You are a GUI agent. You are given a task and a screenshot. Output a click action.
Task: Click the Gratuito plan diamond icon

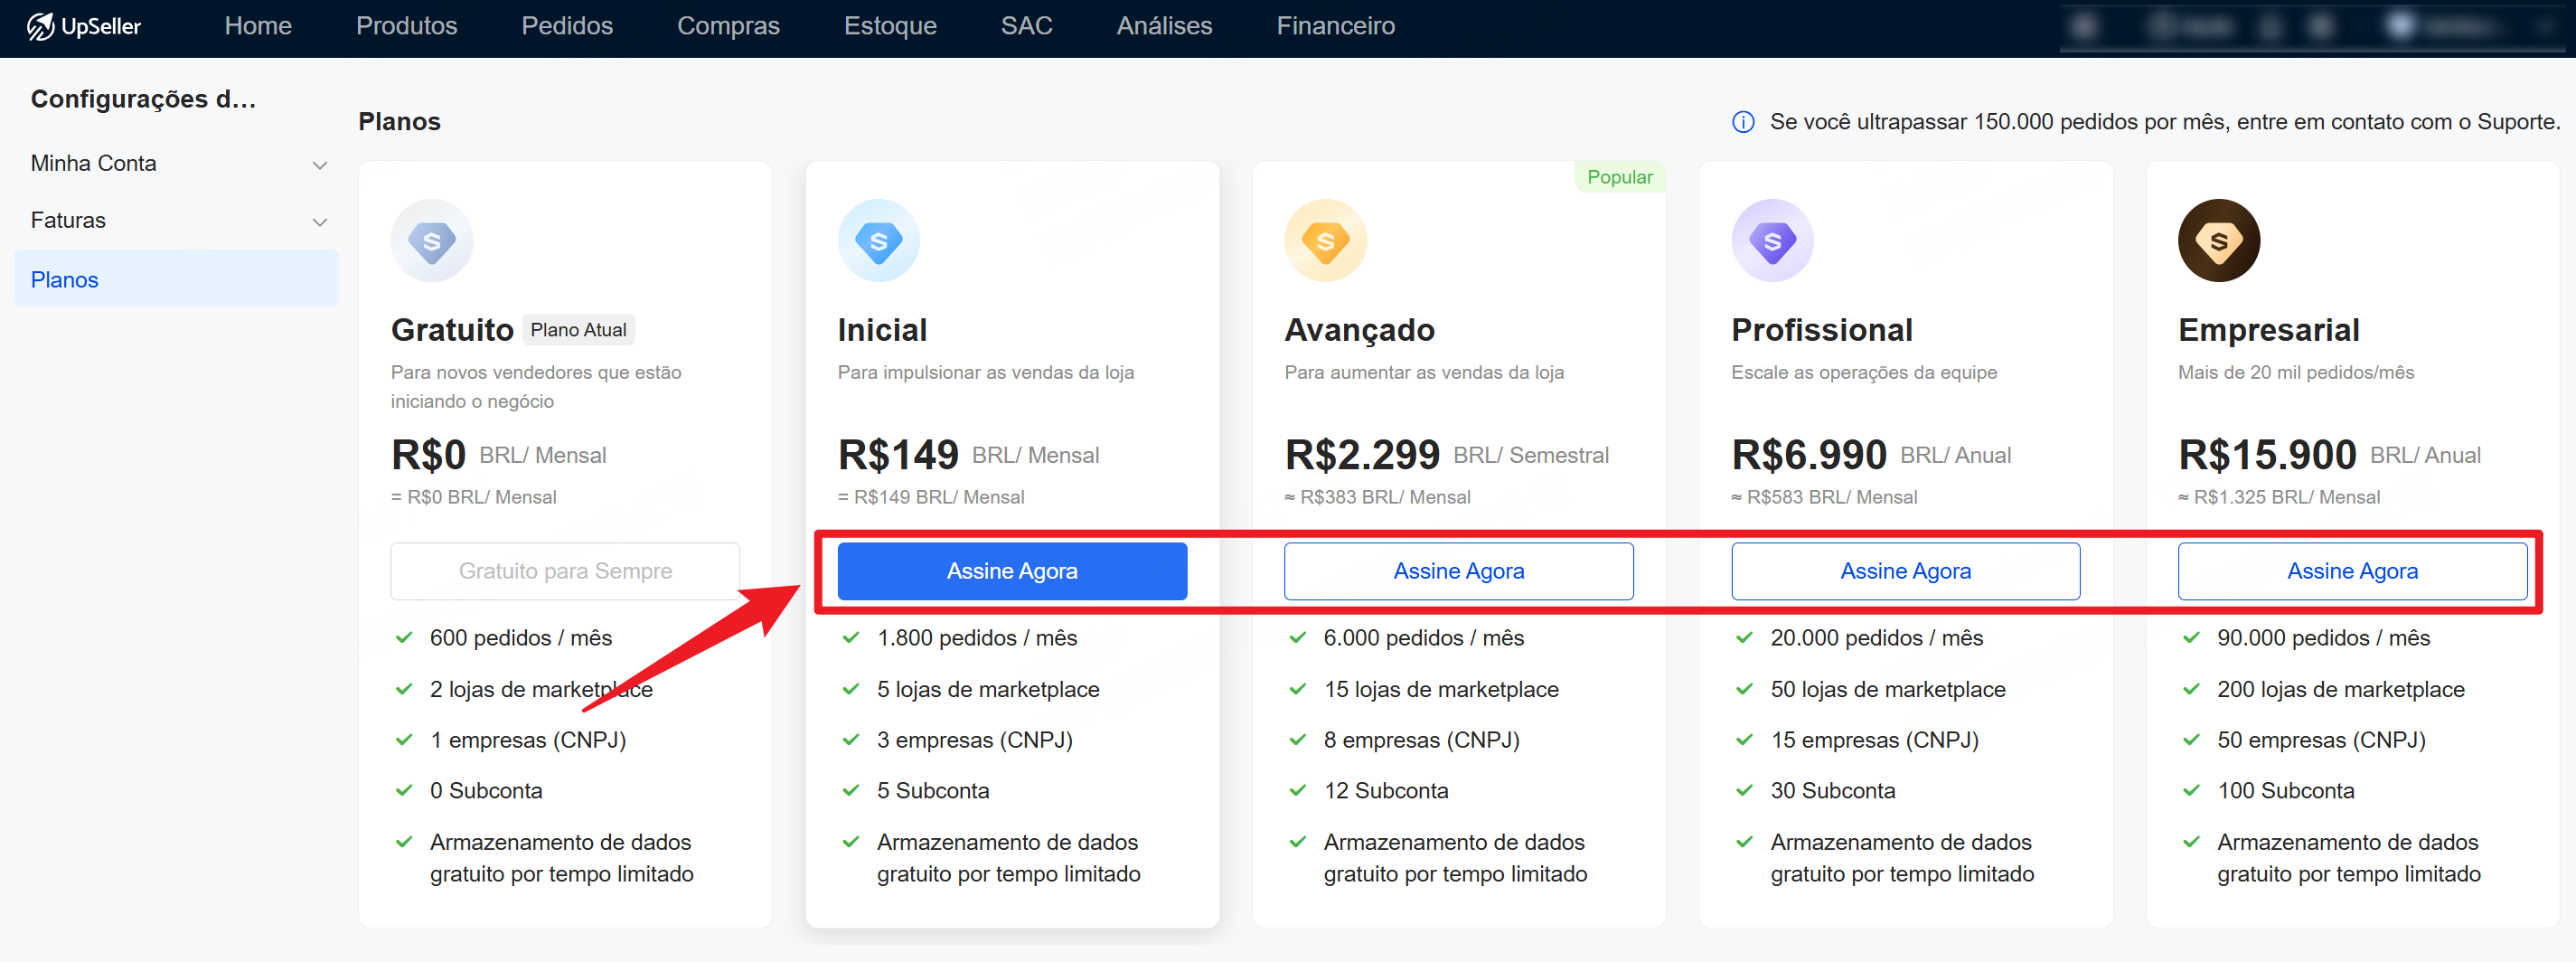coord(431,241)
